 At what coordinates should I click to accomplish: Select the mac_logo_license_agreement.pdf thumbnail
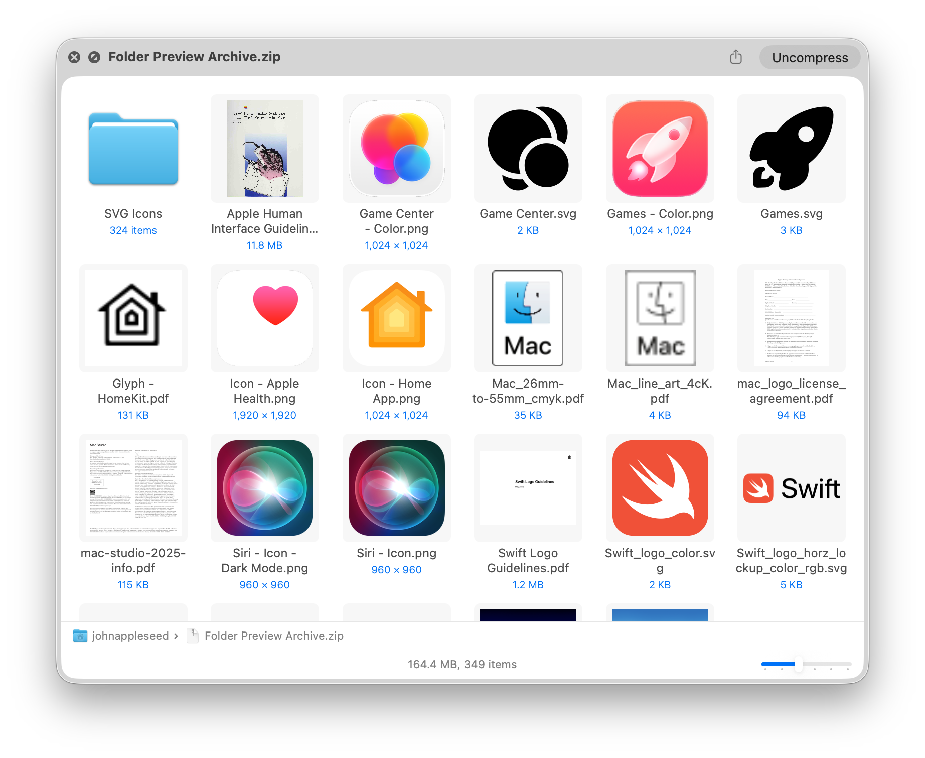pos(791,318)
